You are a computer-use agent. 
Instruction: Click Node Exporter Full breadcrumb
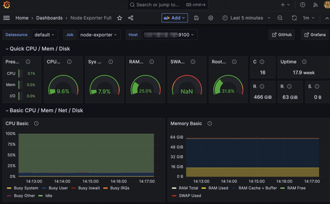[x=91, y=18]
